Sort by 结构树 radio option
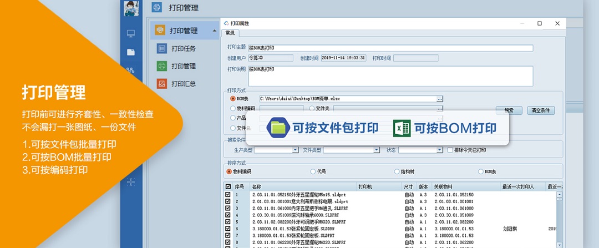 397,171
